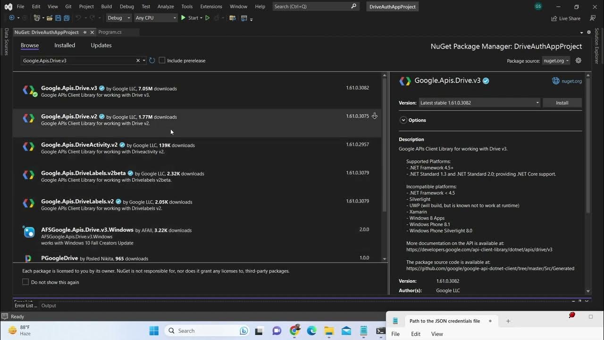Open the Package source nuget.org dropdown

(556, 60)
